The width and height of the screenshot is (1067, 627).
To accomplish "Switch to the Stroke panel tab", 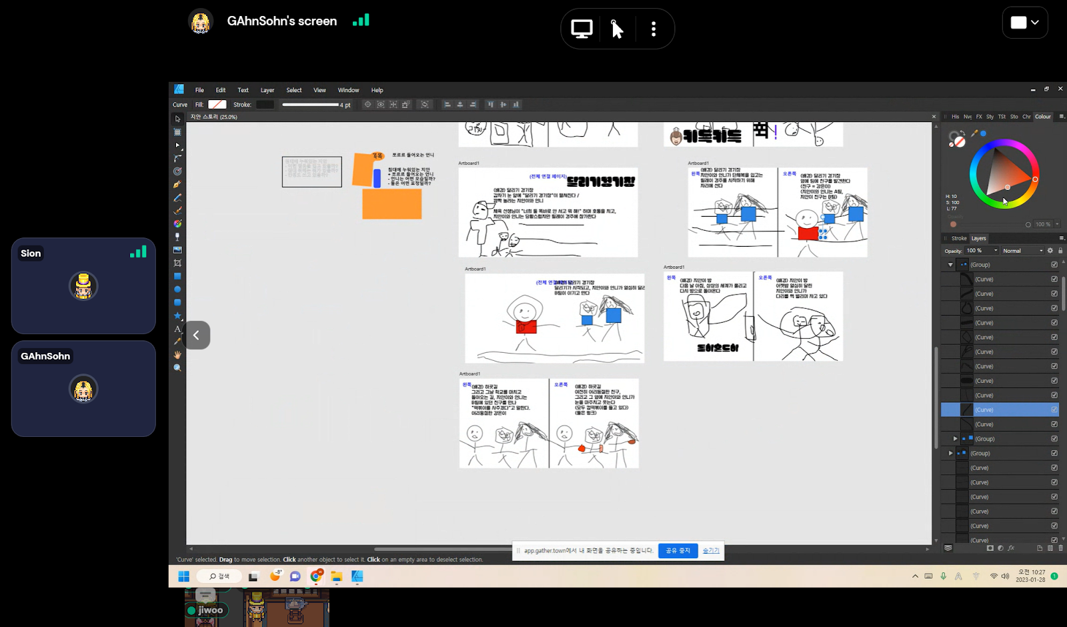I will point(959,238).
